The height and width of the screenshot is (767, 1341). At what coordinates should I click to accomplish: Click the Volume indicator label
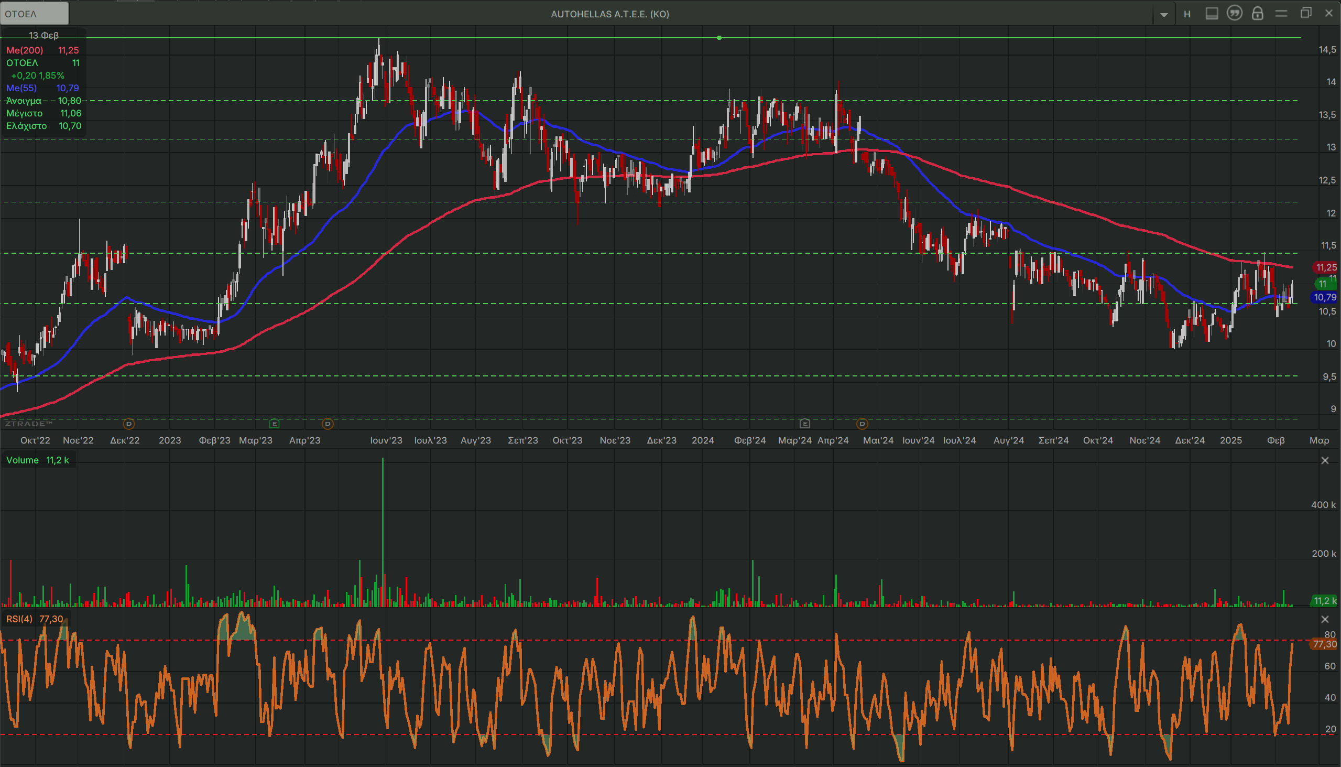23,460
